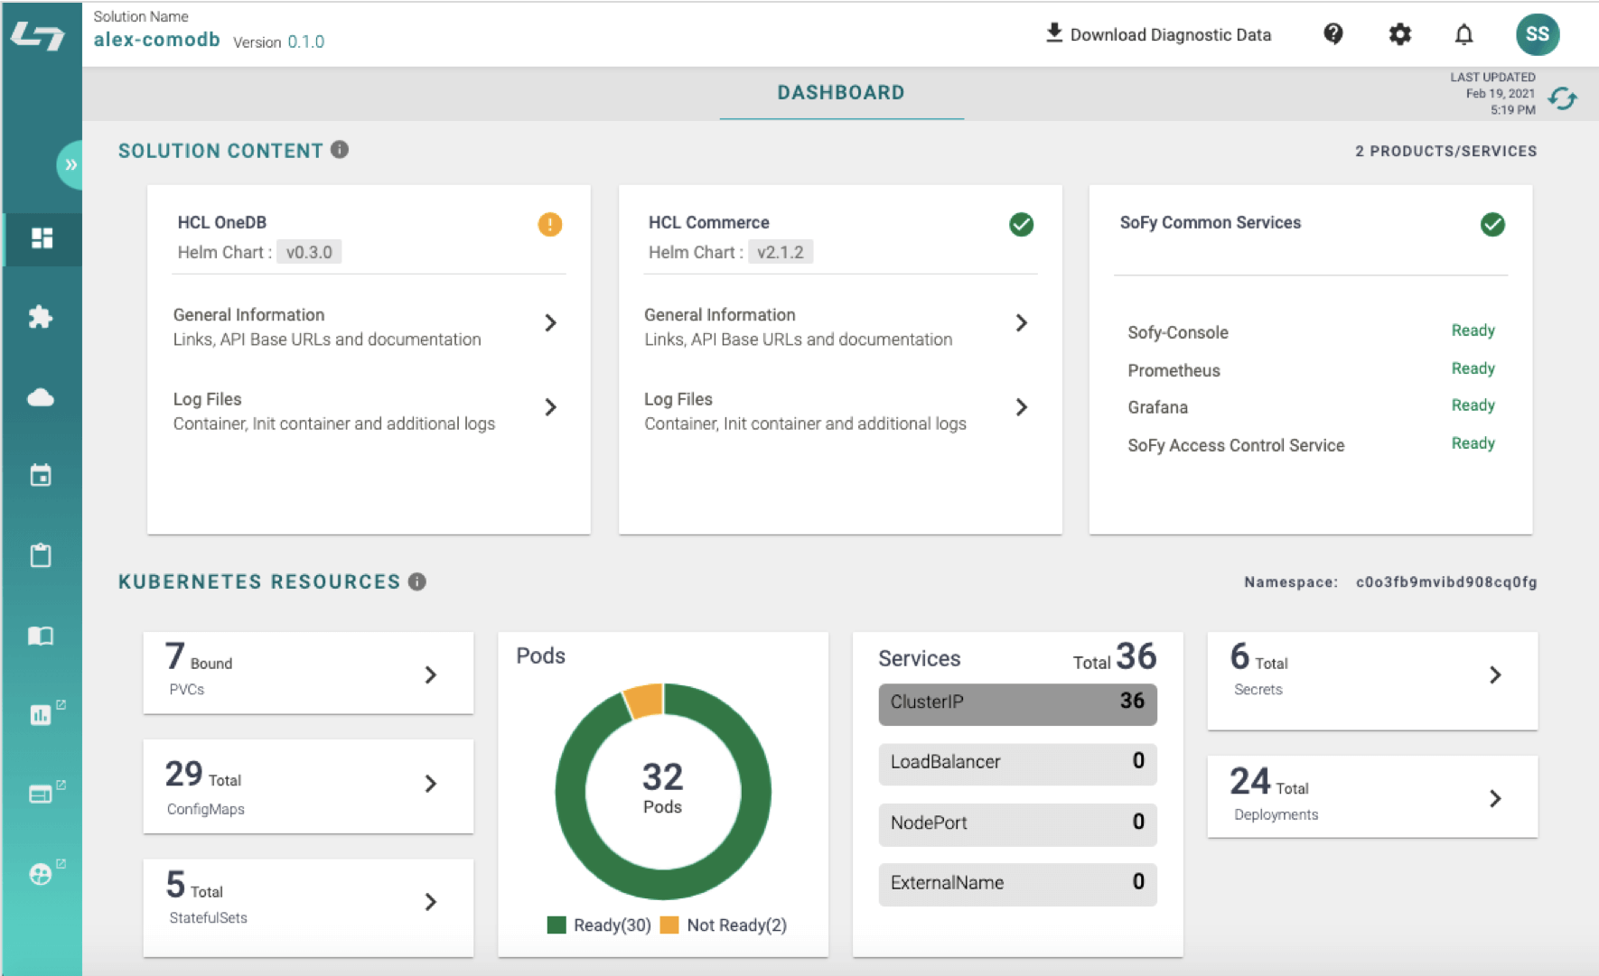Click the calendar icon in sidebar
1599x976 pixels.
[41, 476]
